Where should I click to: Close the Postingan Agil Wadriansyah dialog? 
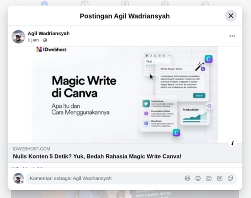click(x=231, y=16)
